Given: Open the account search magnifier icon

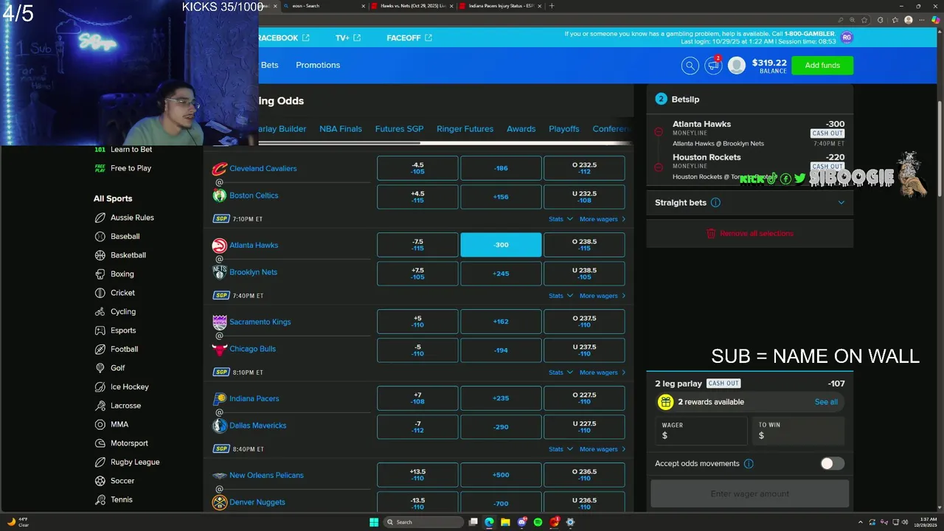Looking at the screenshot, I should 690,66.
